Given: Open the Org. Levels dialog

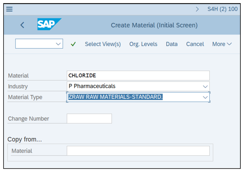Looking at the screenshot, I should click(143, 44).
